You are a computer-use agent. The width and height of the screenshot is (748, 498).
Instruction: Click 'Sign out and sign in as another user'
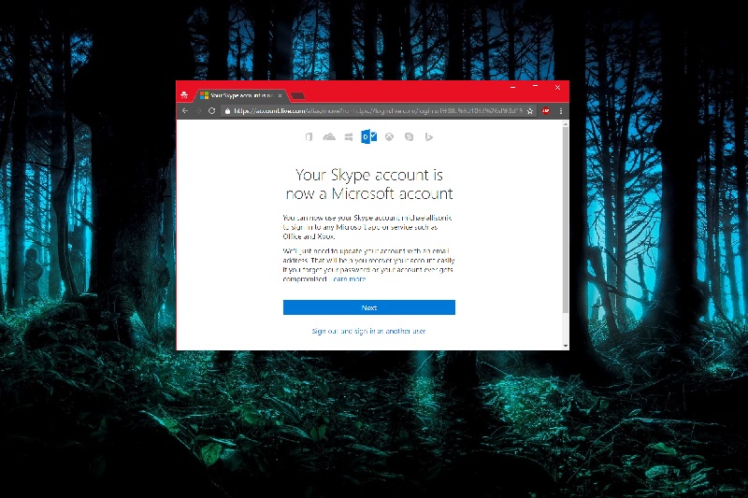[368, 331]
